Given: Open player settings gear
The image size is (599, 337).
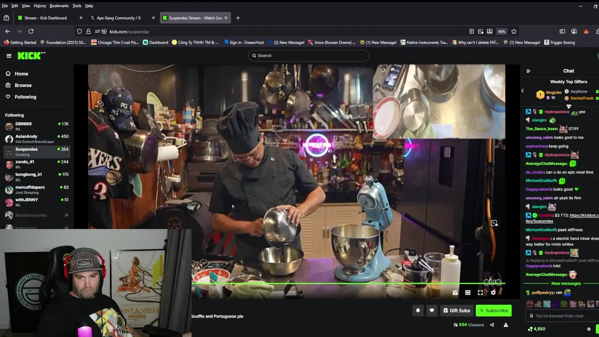Looking at the screenshot, I should tap(493, 293).
